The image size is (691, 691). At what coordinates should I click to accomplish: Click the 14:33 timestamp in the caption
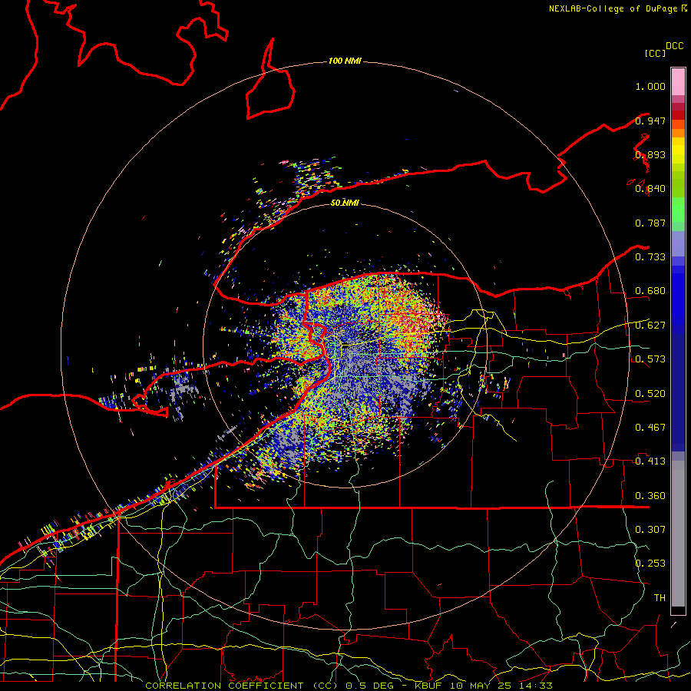pos(534,686)
